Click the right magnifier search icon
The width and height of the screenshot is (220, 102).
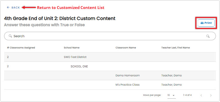click(208, 36)
